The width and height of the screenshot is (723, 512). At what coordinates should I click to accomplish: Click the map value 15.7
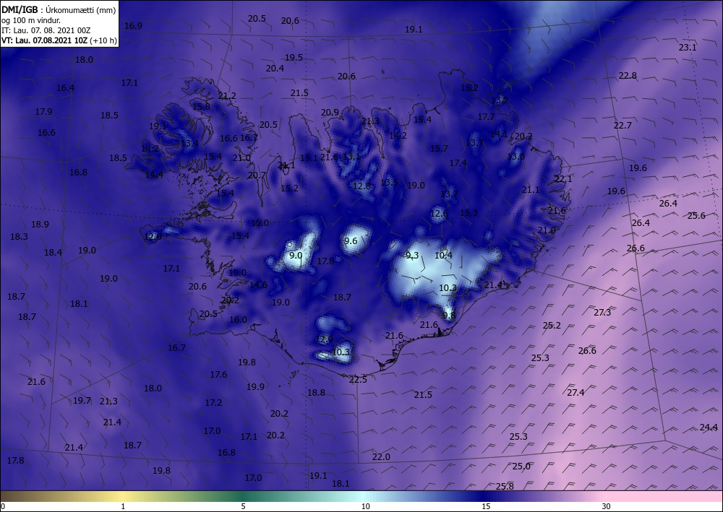[x=439, y=148]
